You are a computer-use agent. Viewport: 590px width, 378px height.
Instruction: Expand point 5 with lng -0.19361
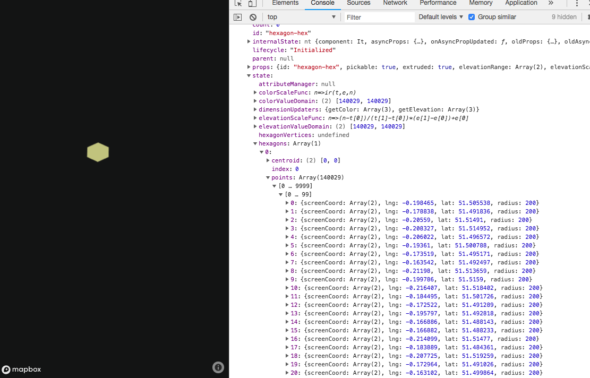click(x=287, y=245)
